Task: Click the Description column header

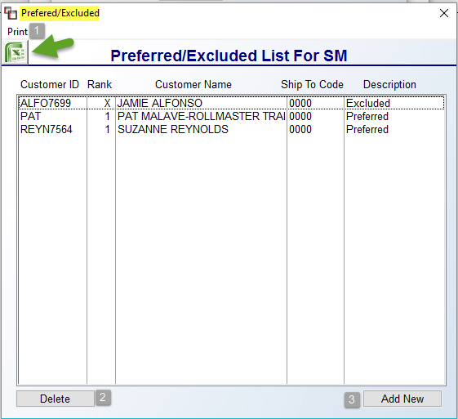Action: tap(389, 84)
